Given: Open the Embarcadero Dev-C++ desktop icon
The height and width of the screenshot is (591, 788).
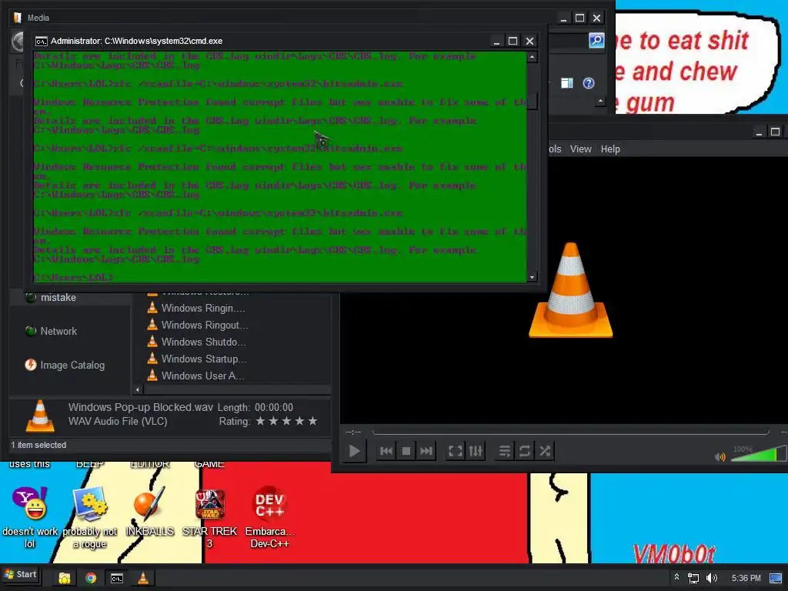Looking at the screenshot, I should point(269,518).
